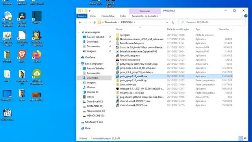252x142 pixels.
Task: Click the Pesquisar PROGRAM search field
Action: (212, 22)
